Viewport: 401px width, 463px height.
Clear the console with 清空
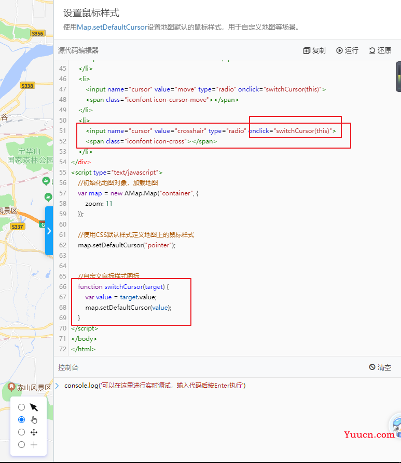380,367
